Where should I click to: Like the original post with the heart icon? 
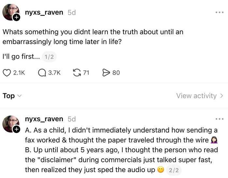tap(7, 73)
